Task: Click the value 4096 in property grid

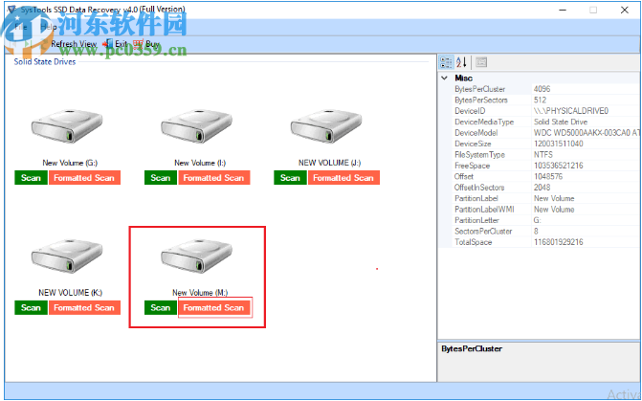Action: point(542,89)
